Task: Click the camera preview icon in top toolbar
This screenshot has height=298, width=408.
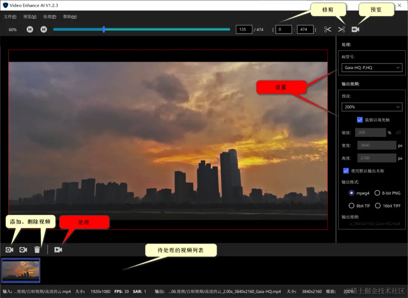Action: click(355, 29)
